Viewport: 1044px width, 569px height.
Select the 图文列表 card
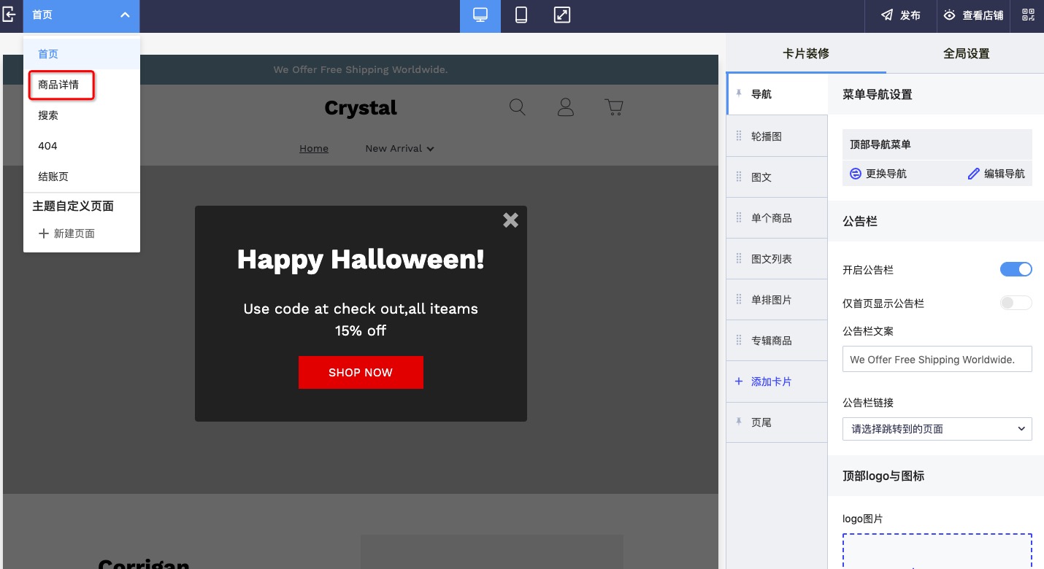point(778,259)
